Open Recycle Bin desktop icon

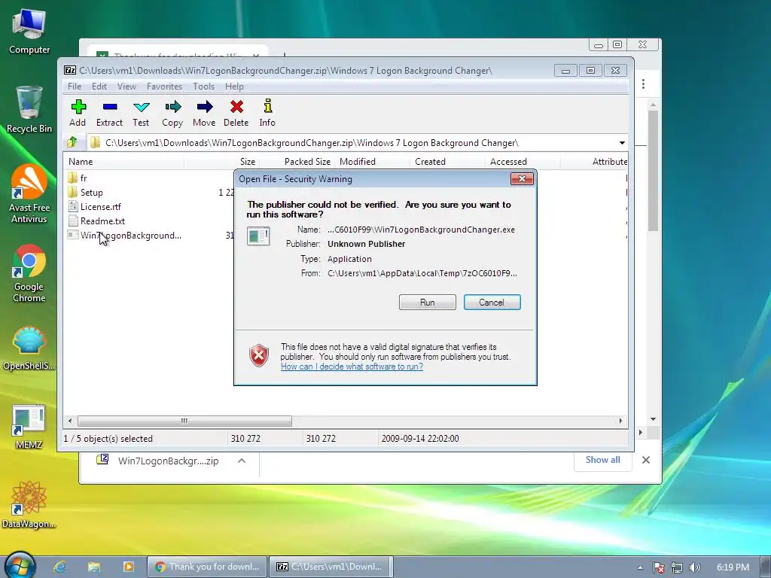29,109
